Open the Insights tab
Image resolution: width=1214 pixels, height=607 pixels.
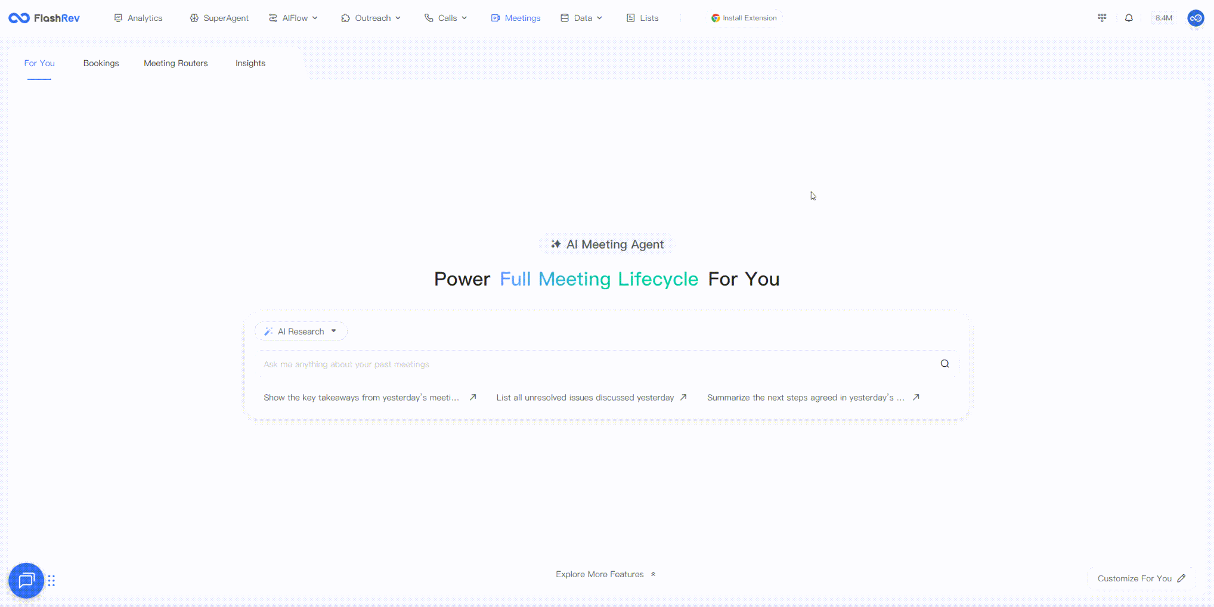pos(250,63)
